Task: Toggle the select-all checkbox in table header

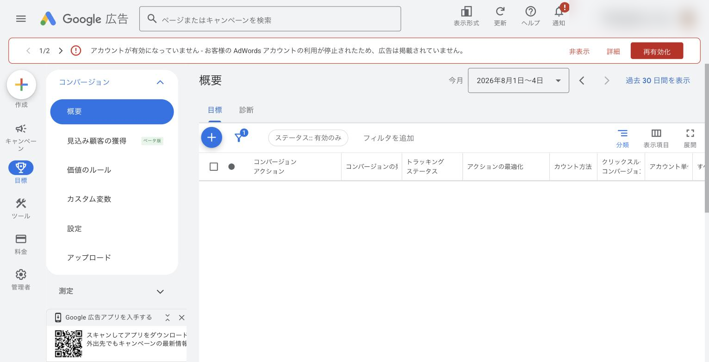Action: click(214, 167)
